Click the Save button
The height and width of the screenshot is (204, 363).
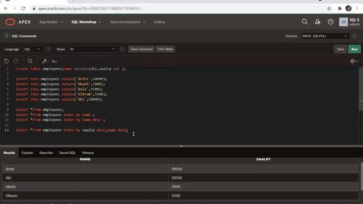coord(340,49)
